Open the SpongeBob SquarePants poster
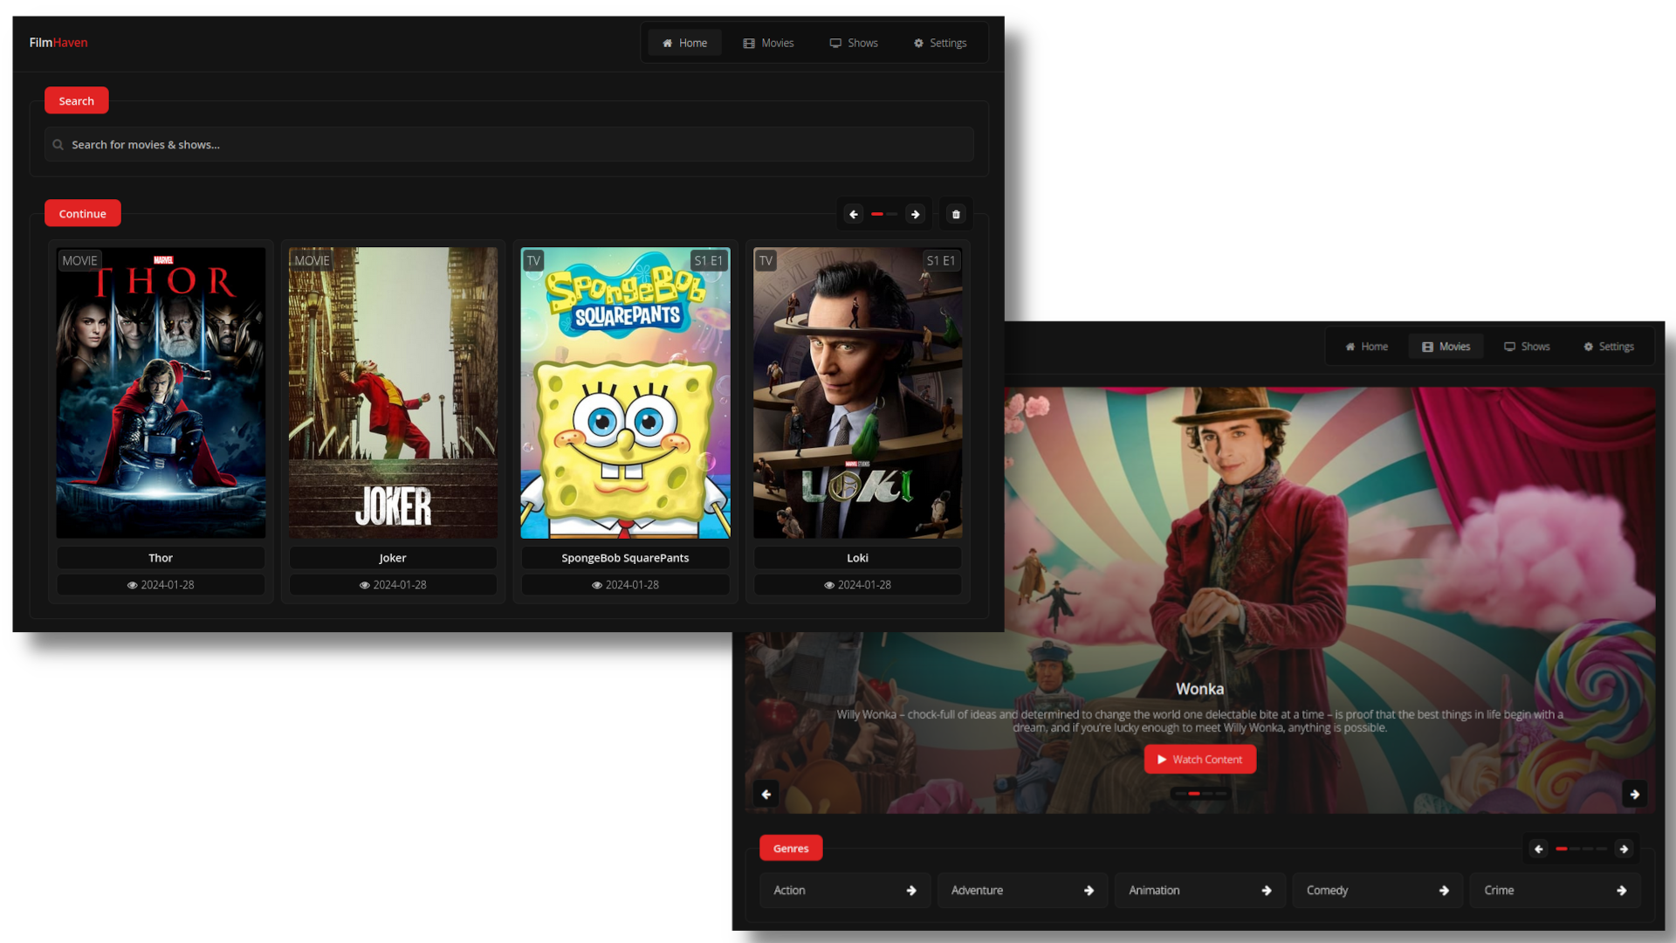1676x943 pixels. (626, 393)
